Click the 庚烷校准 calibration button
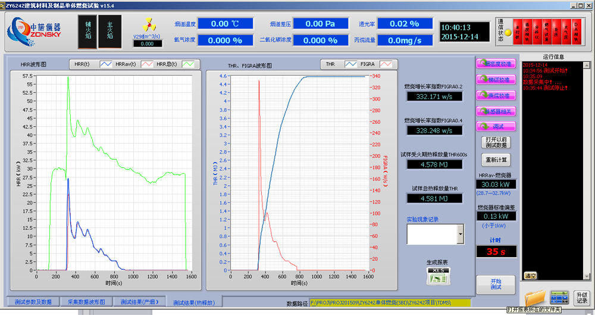This screenshot has height=315, width=595. click(x=496, y=96)
